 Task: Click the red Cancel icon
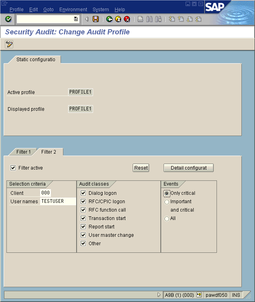(x=127, y=19)
